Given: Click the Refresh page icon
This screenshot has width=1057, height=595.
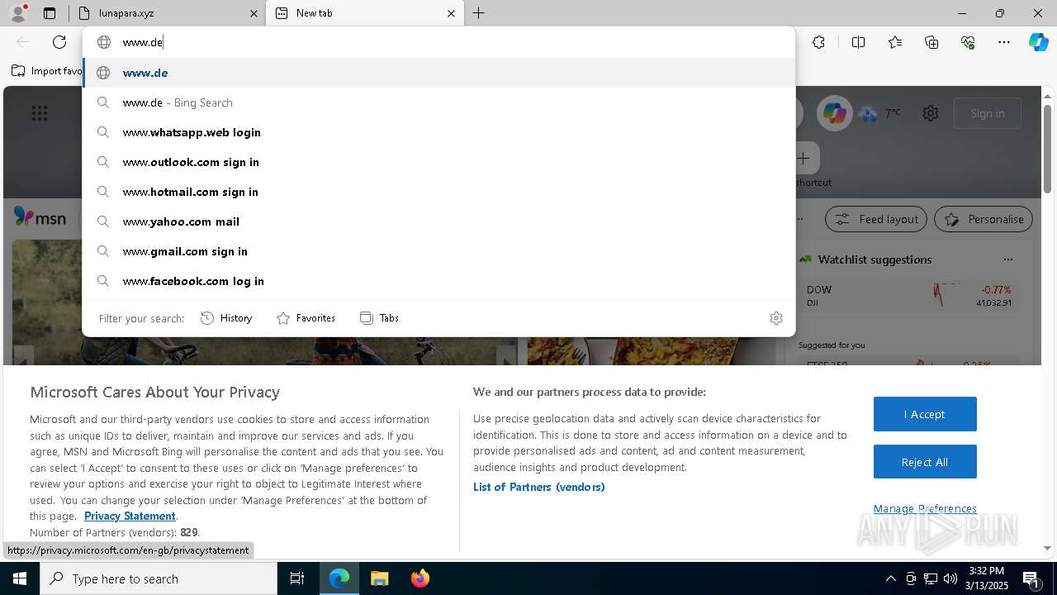Looking at the screenshot, I should click(59, 42).
